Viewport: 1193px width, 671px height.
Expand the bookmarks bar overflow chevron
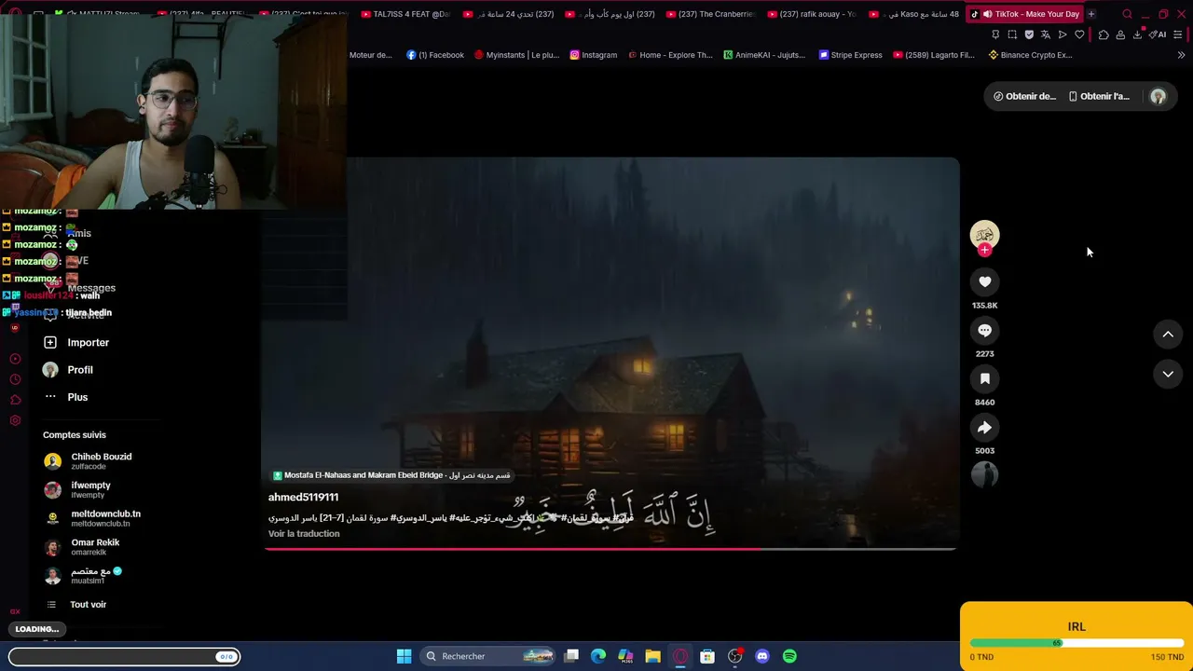click(1181, 55)
